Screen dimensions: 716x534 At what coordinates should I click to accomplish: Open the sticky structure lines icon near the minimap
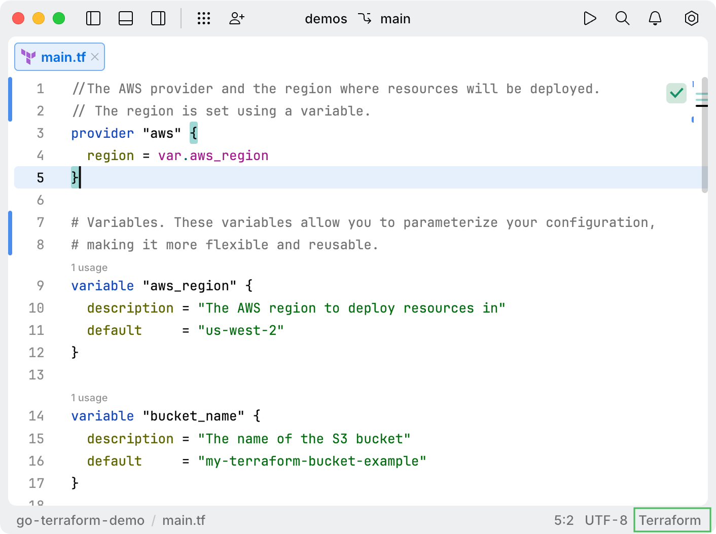[701, 100]
